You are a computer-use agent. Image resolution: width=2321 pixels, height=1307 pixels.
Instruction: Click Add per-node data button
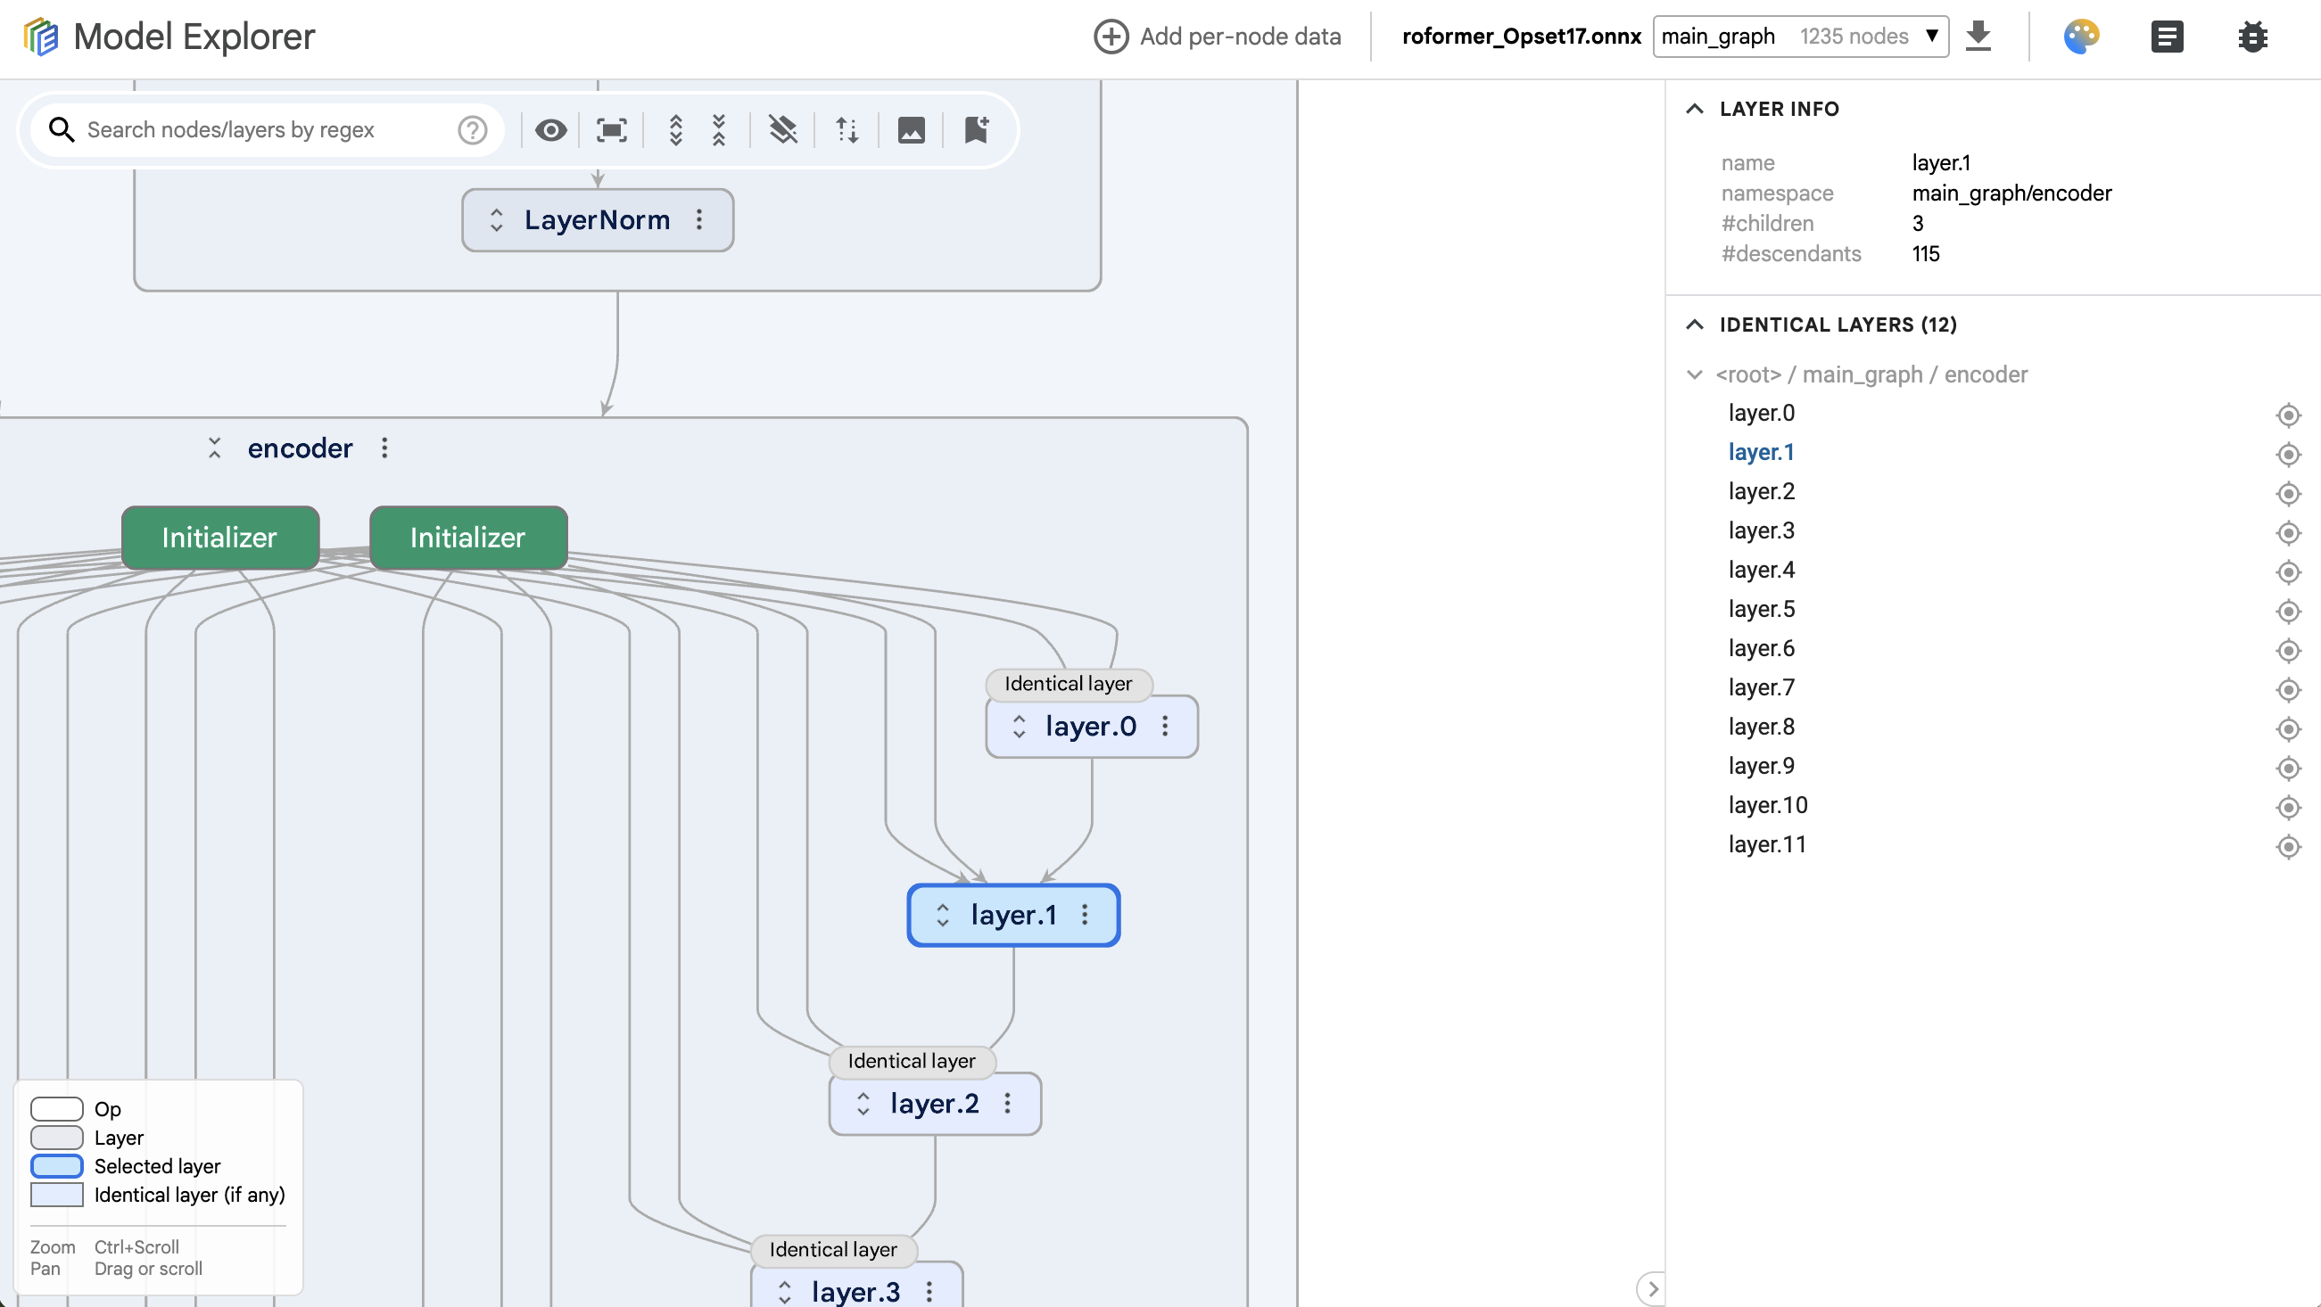[1218, 36]
